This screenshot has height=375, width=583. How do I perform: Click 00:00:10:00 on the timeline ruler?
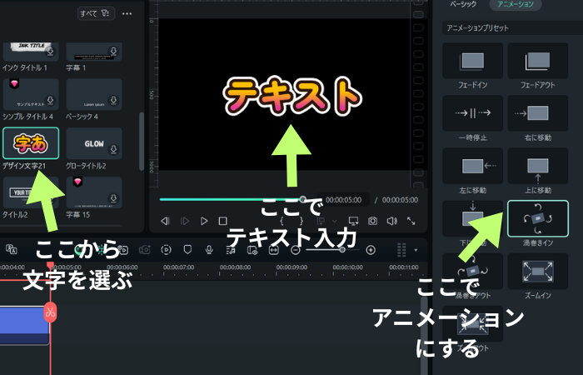(x=348, y=267)
